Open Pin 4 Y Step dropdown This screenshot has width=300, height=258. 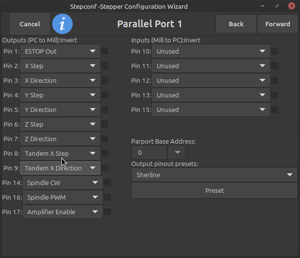click(x=60, y=95)
